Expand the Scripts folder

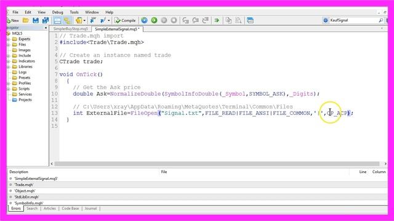pyautogui.click(x=9, y=88)
